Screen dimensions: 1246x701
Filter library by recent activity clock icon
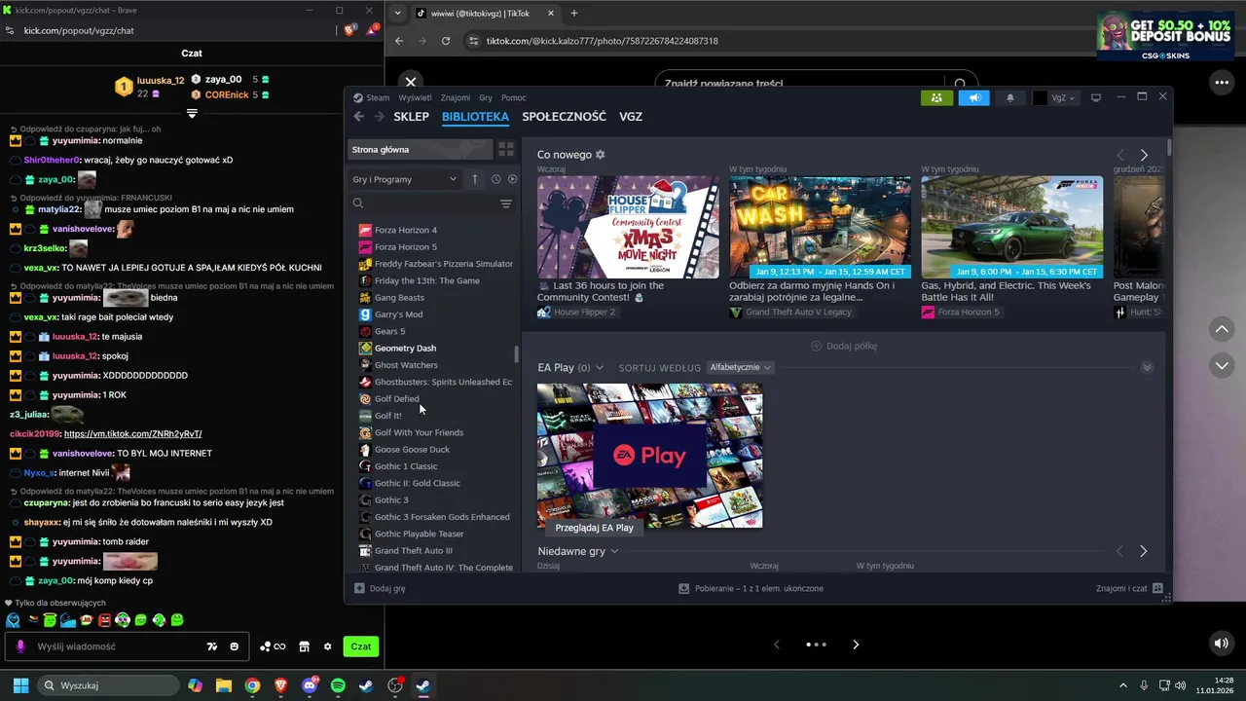495,179
